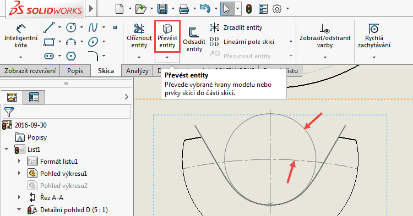Click Zrcadlit entity
This screenshot has height=216, width=413.
(236, 27)
